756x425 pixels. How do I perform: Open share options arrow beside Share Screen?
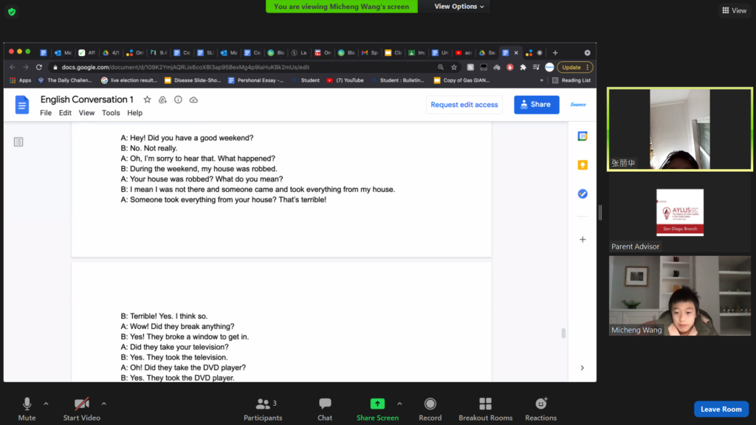click(399, 404)
